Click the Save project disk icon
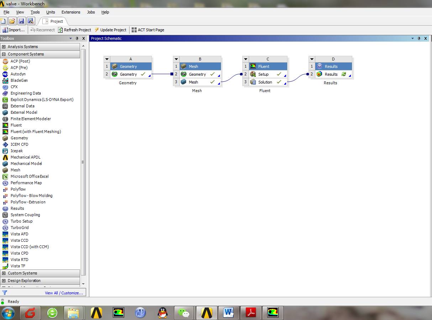 [21, 21]
